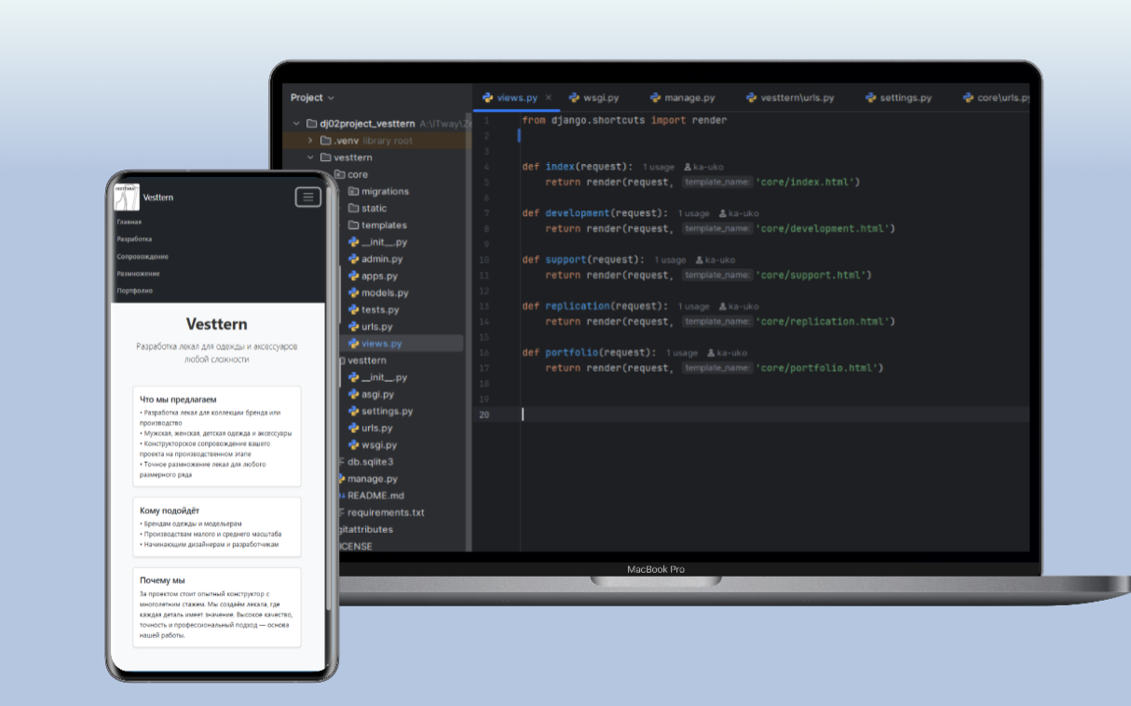Click the static folder icon under core
The height and width of the screenshot is (706, 1131).
point(353,208)
